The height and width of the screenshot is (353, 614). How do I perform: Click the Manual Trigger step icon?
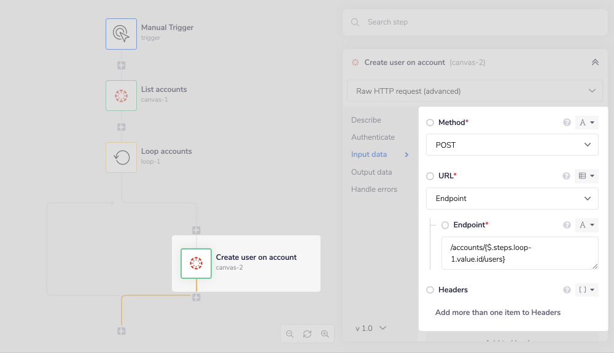(x=121, y=33)
